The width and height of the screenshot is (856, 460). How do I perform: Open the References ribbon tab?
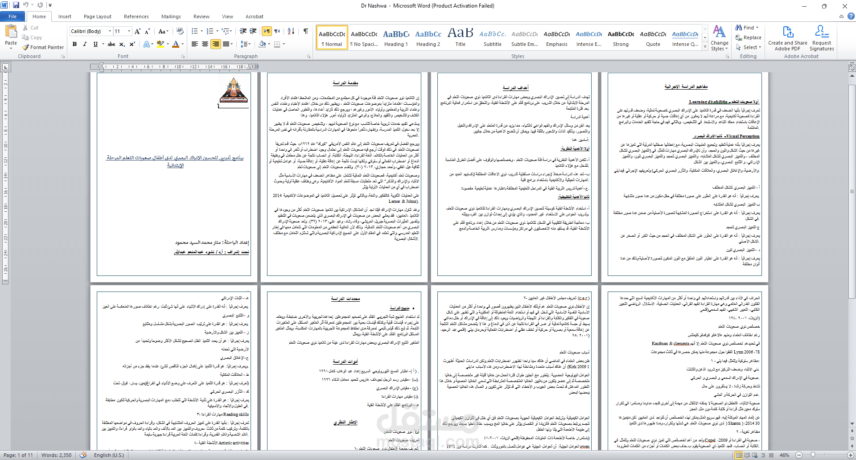tap(136, 16)
